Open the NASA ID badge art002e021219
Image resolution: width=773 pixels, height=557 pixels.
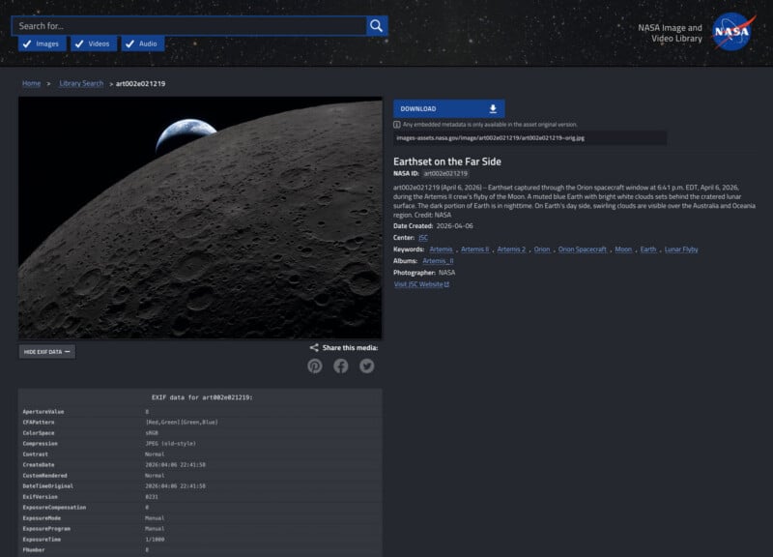coord(444,171)
